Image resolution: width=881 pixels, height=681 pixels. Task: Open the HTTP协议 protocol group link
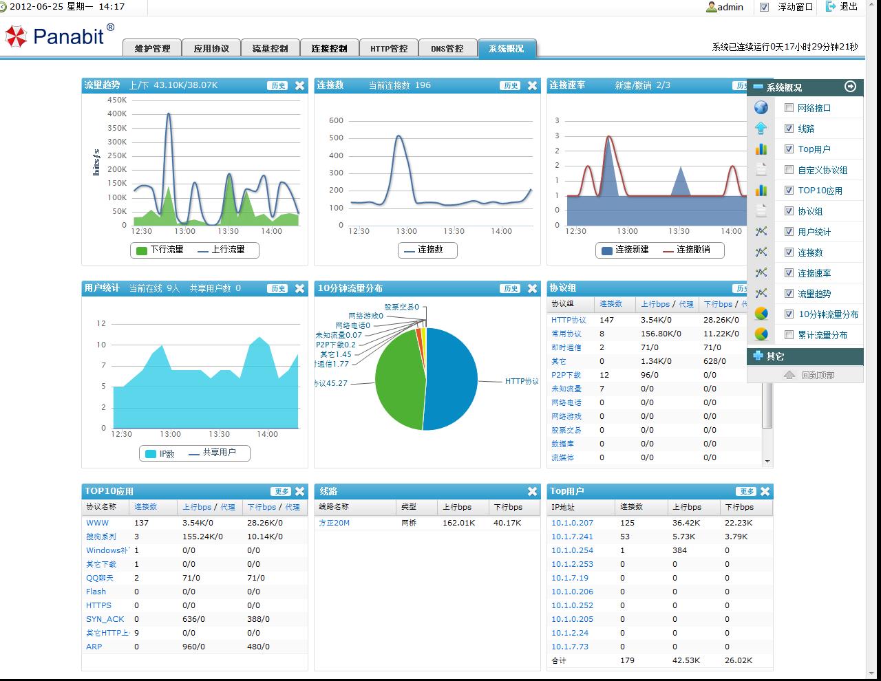[569, 320]
